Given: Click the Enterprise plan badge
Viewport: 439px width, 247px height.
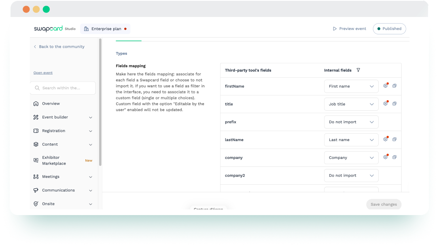Looking at the screenshot, I should [105, 29].
